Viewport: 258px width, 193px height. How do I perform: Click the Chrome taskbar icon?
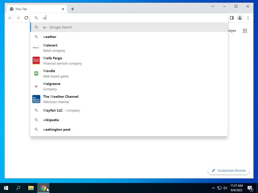(43, 188)
